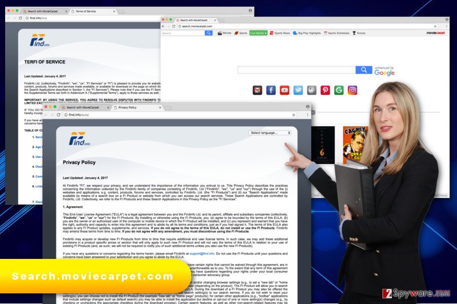Viewport: 457px width, 304px height.
Task: Open the dark movie poster thumbnail
Action: [x=322, y=145]
